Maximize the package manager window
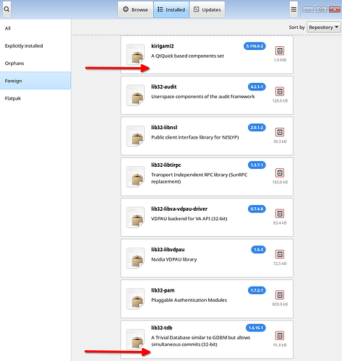This screenshot has width=342, height=361. pyautogui.click(x=321, y=9)
